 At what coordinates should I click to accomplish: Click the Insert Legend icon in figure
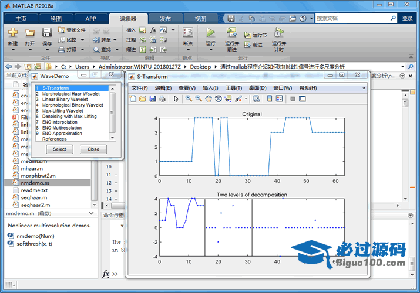(x=279, y=98)
